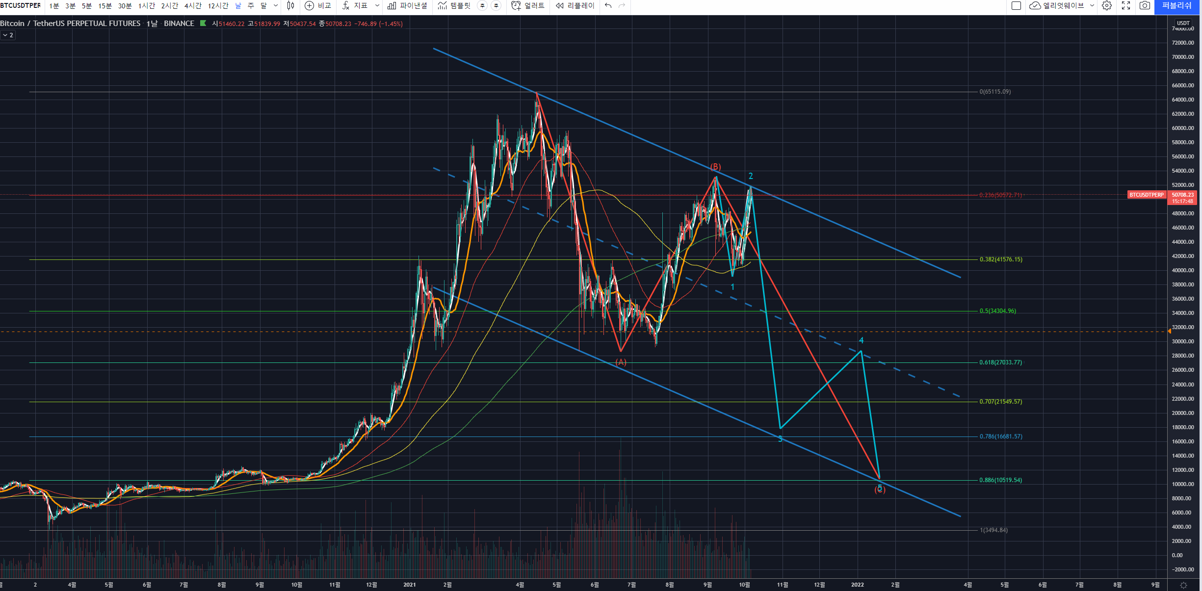The height and width of the screenshot is (591, 1202).
Task: Open the 얼러트 alert creator
Action: click(528, 6)
